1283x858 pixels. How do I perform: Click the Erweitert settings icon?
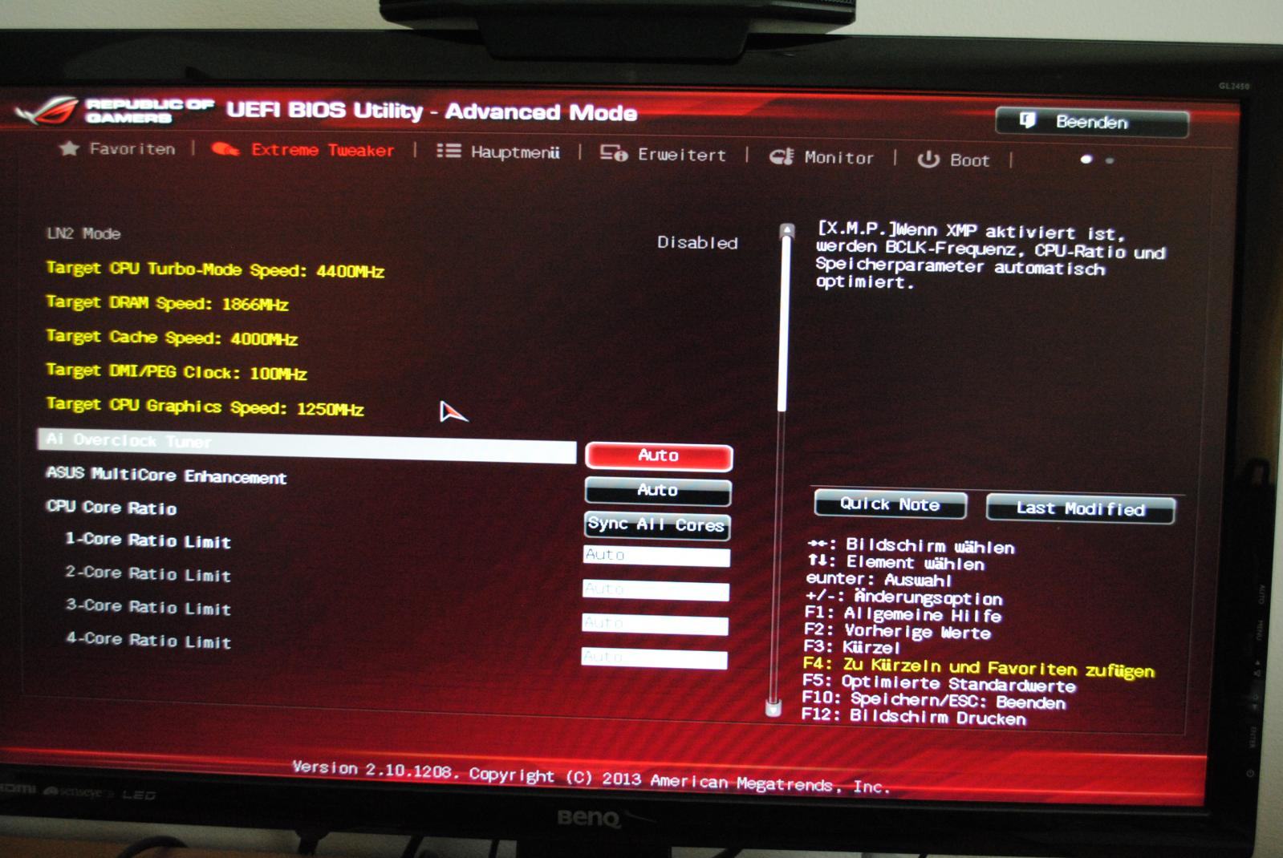[x=614, y=153]
